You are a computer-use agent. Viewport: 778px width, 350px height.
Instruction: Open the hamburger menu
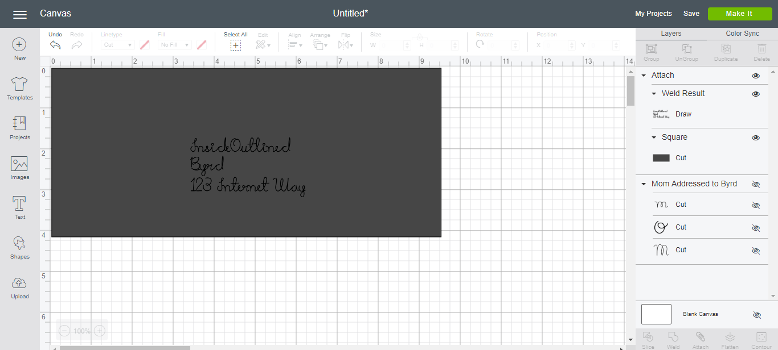(x=19, y=14)
